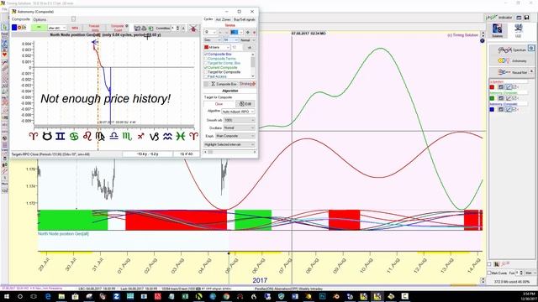
Task: Click the Close target field
Action: (x=219, y=104)
